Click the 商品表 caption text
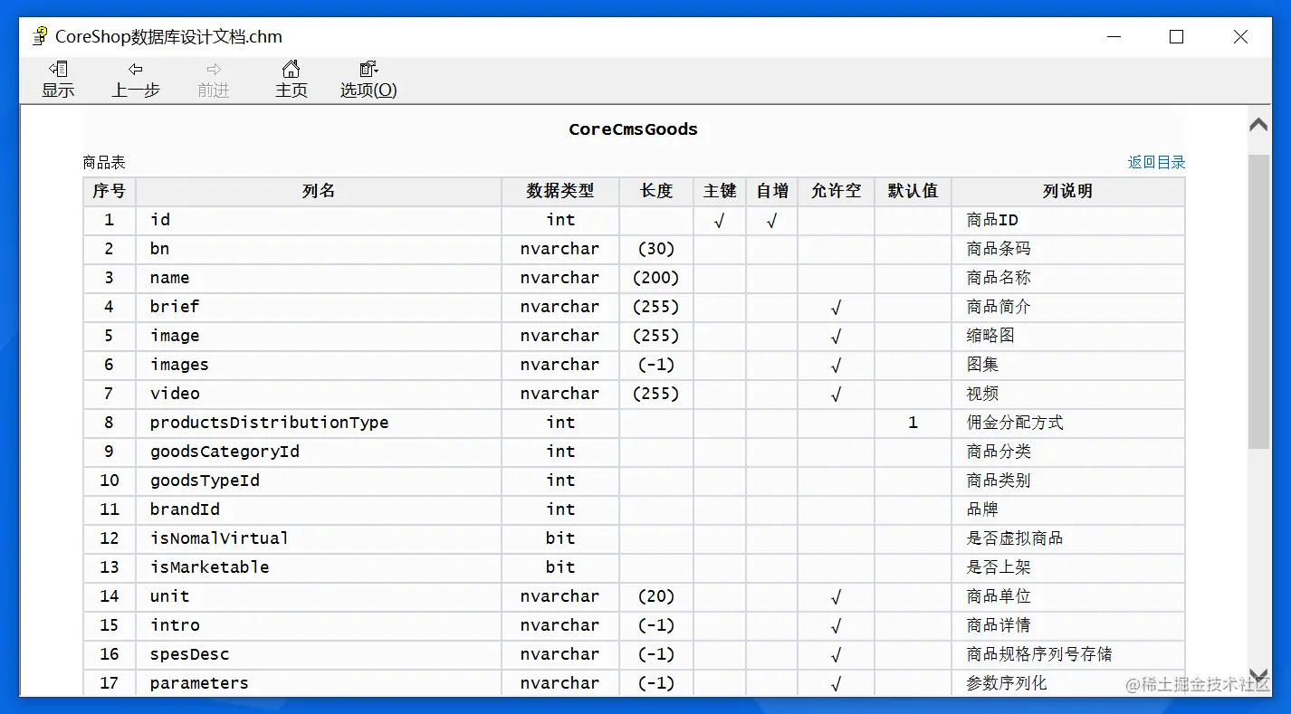The image size is (1291, 714). (104, 163)
